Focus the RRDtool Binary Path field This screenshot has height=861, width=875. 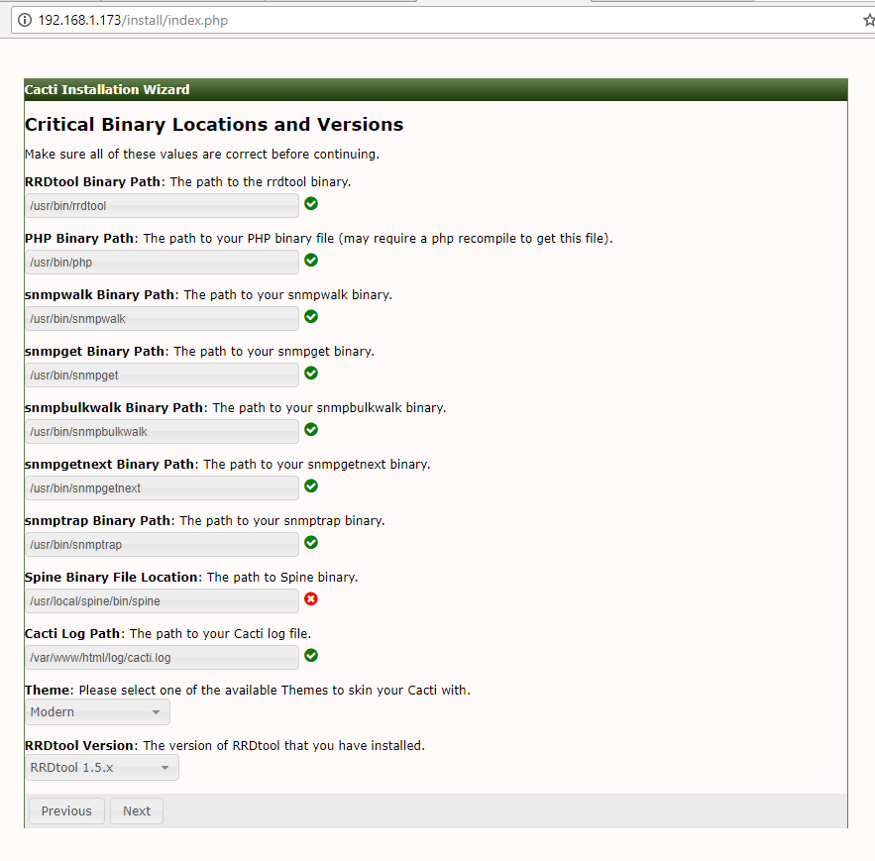[162, 205]
